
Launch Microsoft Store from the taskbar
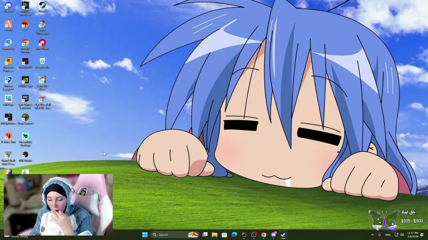pos(224,235)
